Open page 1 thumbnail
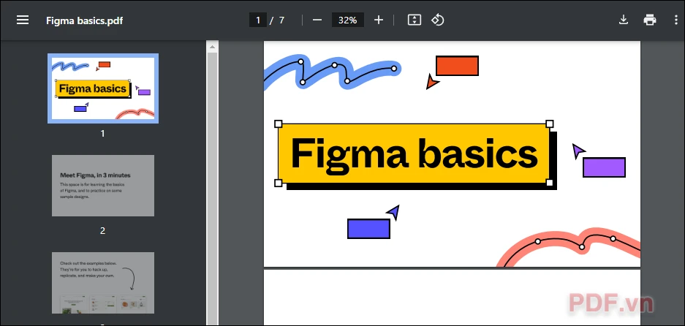Image resolution: width=685 pixels, height=326 pixels. pyautogui.click(x=103, y=88)
